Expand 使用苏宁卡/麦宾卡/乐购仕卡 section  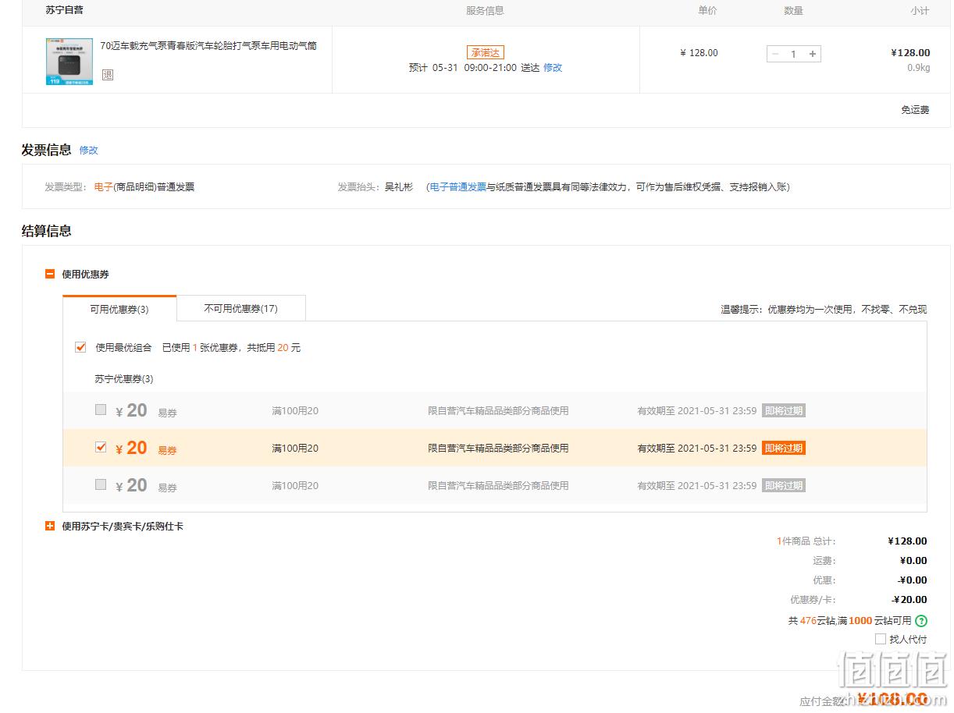click(50, 527)
